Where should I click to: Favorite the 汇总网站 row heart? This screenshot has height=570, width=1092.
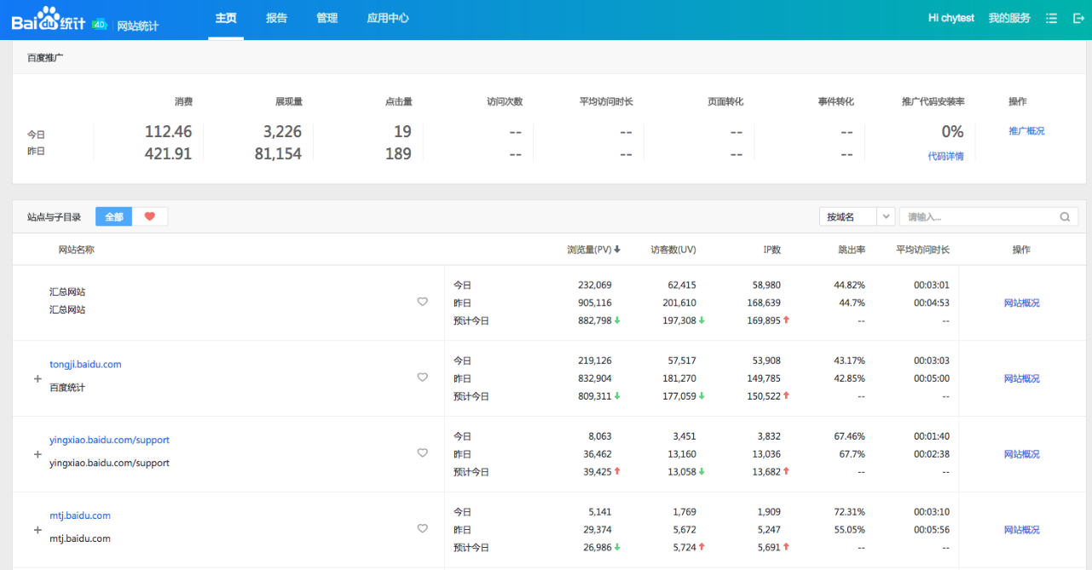[422, 302]
